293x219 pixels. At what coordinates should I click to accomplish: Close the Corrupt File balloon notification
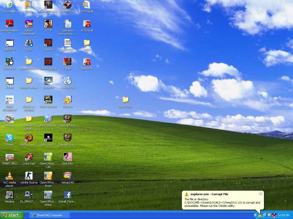(x=260, y=194)
